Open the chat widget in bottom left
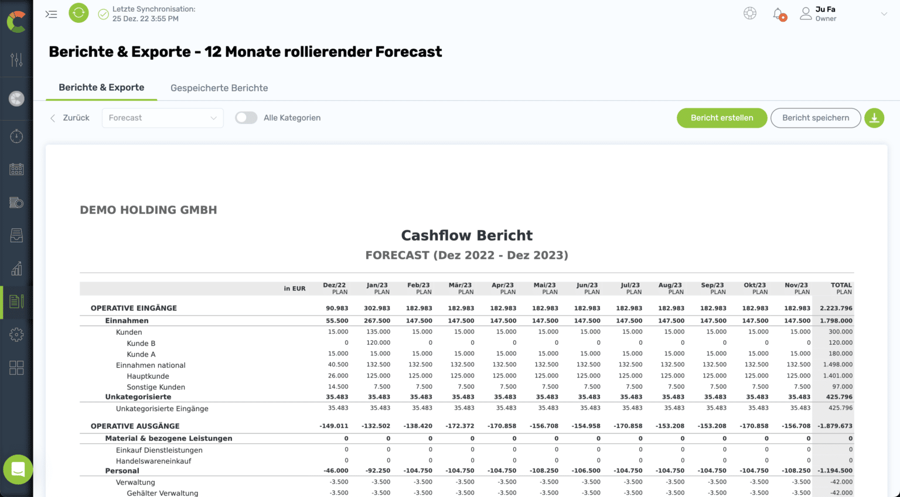This screenshot has height=497, width=900. click(x=18, y=469)
